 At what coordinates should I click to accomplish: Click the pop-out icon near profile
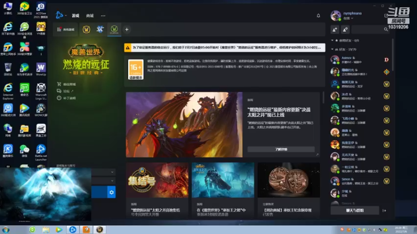[x=386, y=16]
